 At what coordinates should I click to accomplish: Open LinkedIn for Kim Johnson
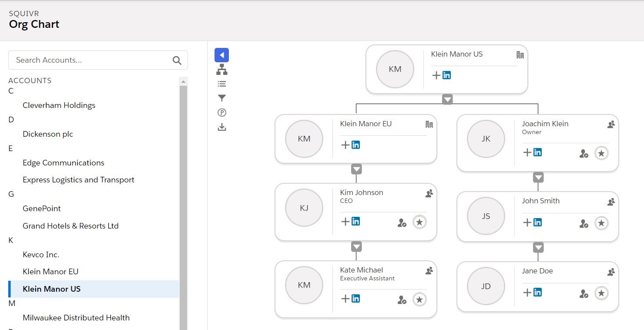pyautogui.click(x=356, y=221)
